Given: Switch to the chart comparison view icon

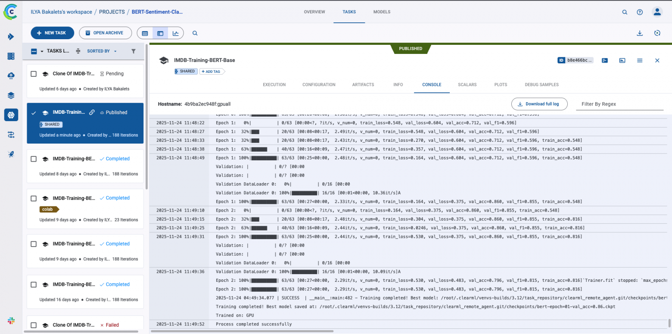Looking at the screenshot, I should coord(176,33).
